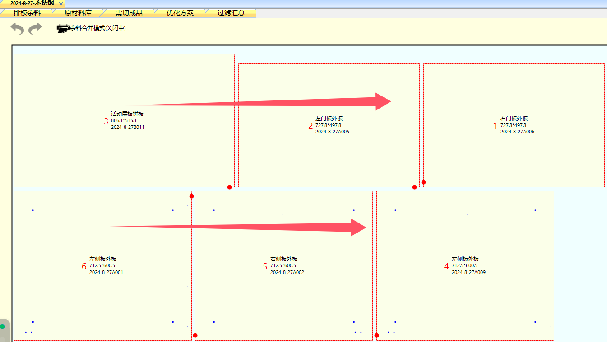Click the redo arrow icon
The width and height of the screenshot is (607, 342).
pos(35,29)
